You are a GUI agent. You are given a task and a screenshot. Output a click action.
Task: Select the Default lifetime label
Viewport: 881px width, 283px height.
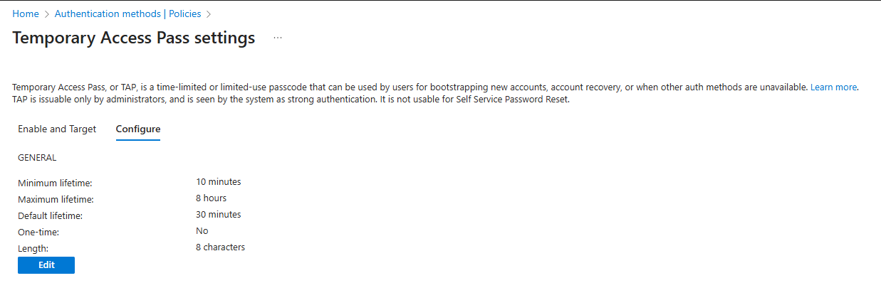pos(51,216)
